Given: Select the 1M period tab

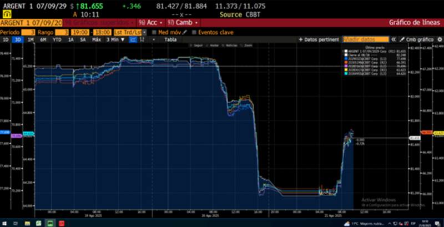Looking at the screenshot, I should click(31, 40).
